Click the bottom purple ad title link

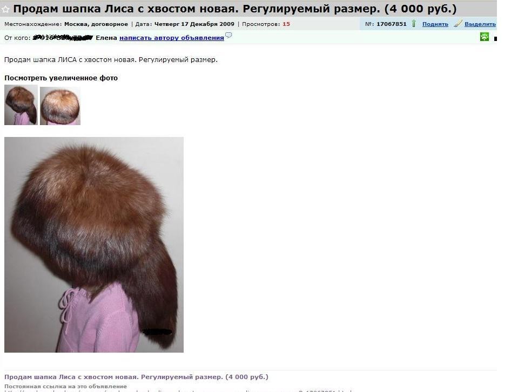(x=136, y=377)
